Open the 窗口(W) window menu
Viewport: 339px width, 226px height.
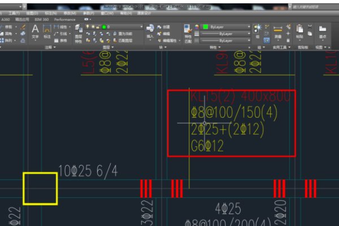tap(107, 13)
